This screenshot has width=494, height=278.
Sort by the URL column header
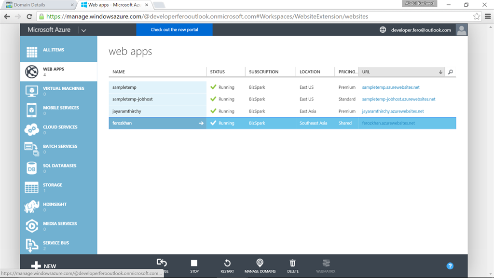tap(402, 72)
